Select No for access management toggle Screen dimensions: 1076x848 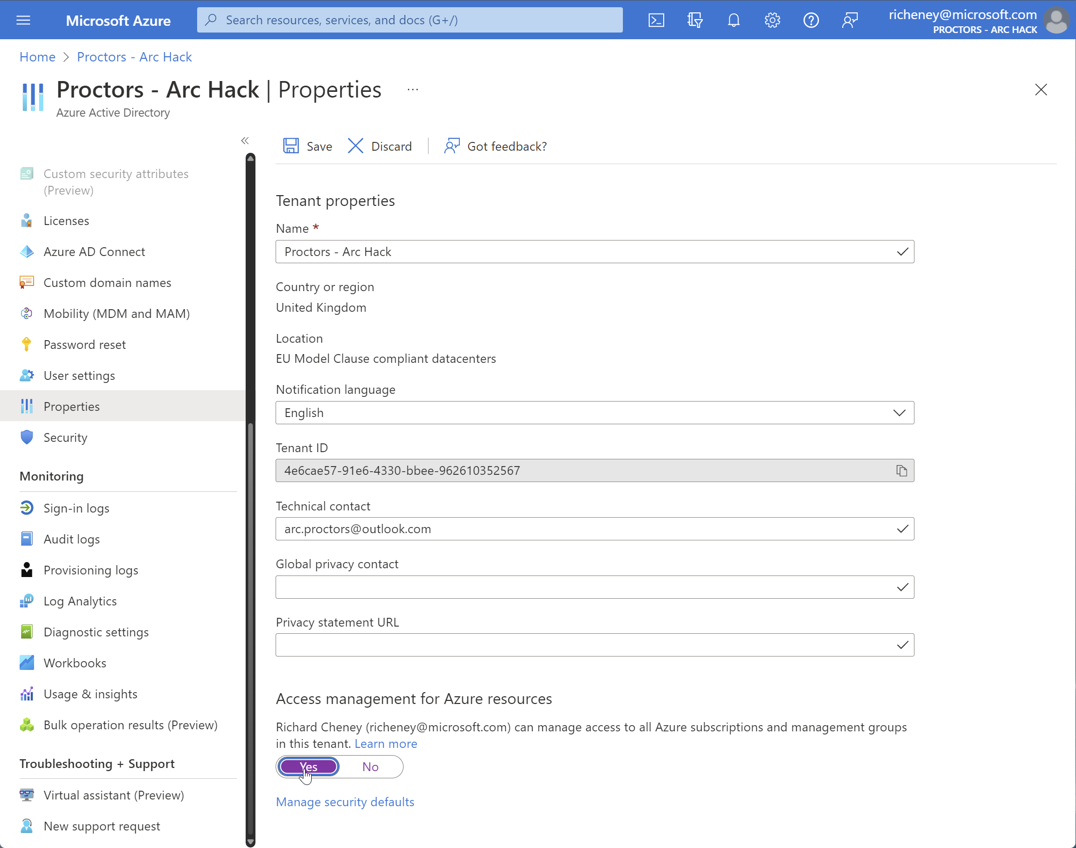[370, 767]
